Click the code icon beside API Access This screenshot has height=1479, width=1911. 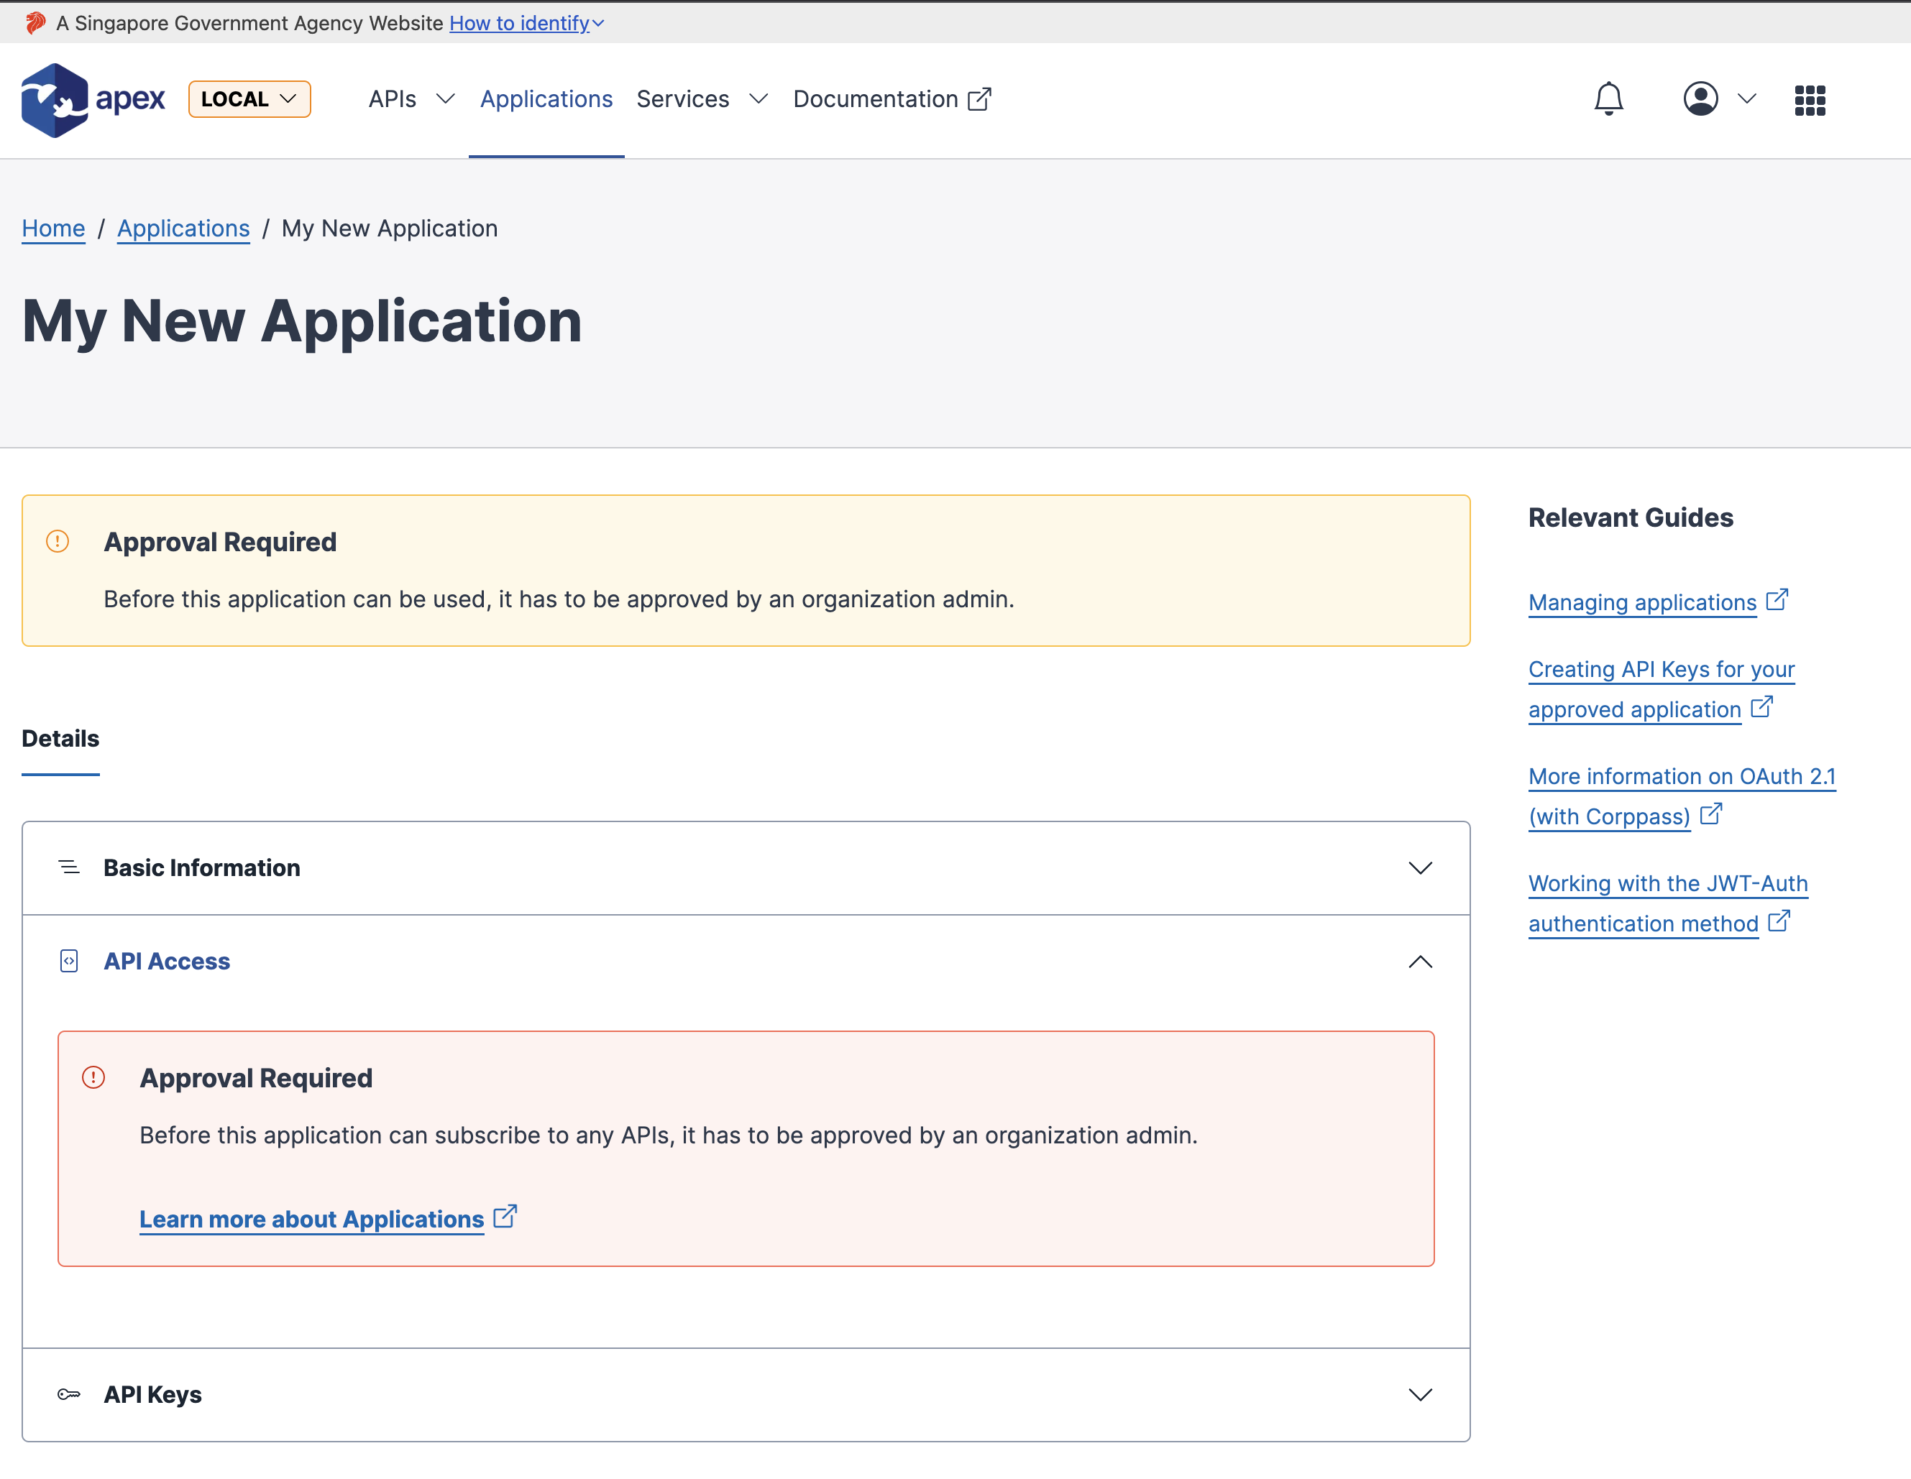(x=68, y=960)
